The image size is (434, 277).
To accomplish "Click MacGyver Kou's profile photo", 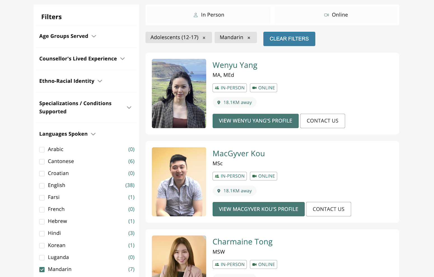I will point(179,182).
